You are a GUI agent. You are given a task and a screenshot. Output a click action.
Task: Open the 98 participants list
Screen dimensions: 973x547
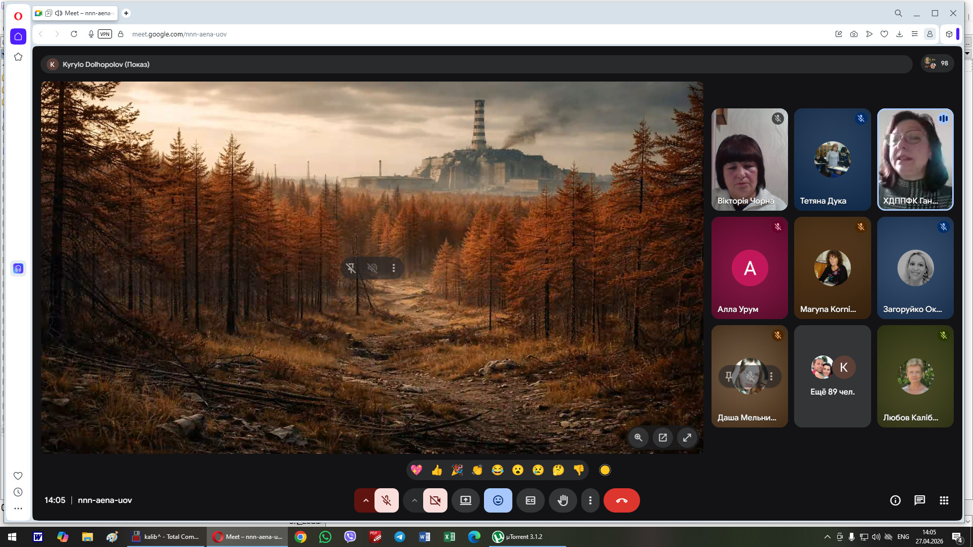click(937, 63)
